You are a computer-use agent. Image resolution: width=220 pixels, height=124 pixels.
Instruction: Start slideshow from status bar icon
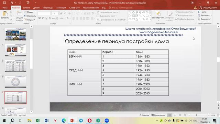(x=185, y=115)
